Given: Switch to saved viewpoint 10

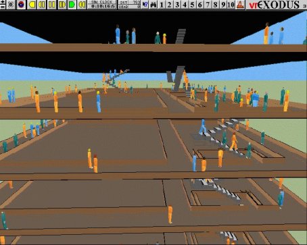Looking at the screenshot, I should [231, 5].
